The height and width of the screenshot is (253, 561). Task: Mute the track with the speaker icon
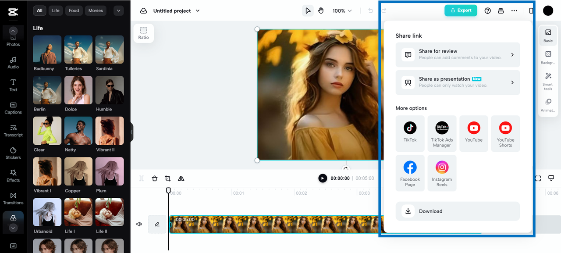coord(139,224)
